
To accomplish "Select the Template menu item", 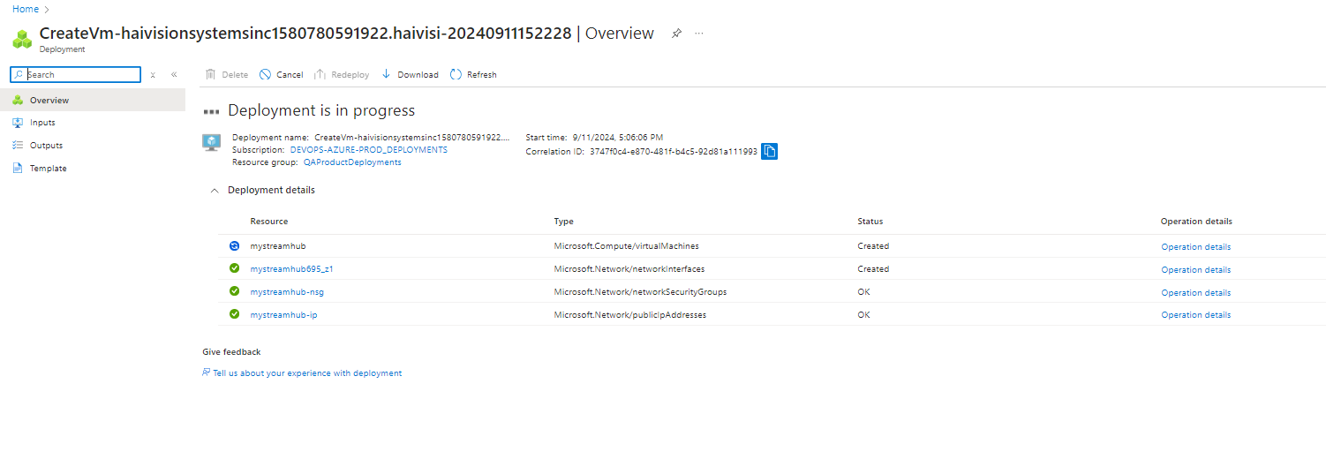I will (x=48, y=169).
